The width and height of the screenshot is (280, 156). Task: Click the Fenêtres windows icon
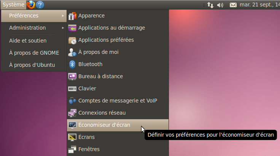72,149
